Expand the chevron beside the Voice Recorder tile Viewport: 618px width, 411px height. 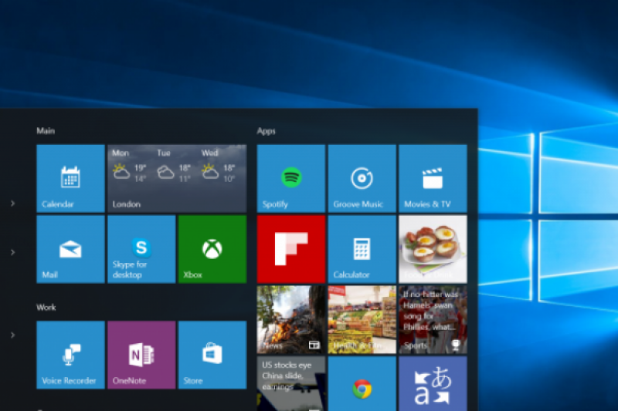pyautogui.click(x=12, y=335)
